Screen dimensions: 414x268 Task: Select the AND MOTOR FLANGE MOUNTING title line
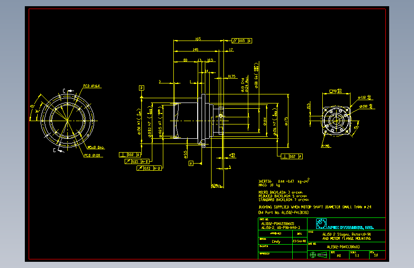346,238
